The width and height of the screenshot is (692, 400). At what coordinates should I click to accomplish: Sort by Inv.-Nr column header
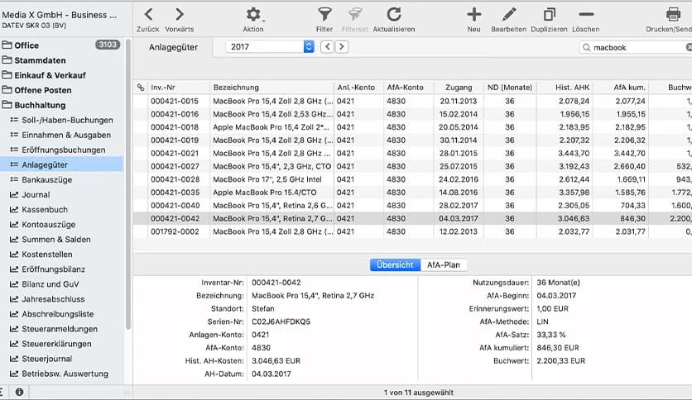[x=178, y=88]
